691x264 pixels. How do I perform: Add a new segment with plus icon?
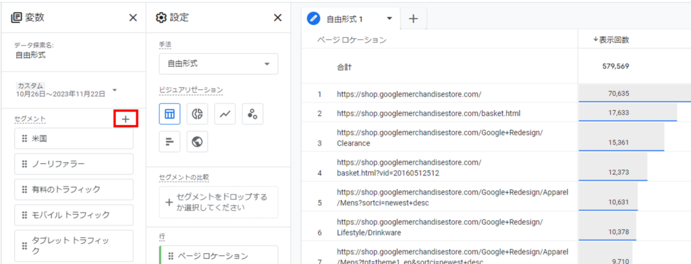coord(126,119)
